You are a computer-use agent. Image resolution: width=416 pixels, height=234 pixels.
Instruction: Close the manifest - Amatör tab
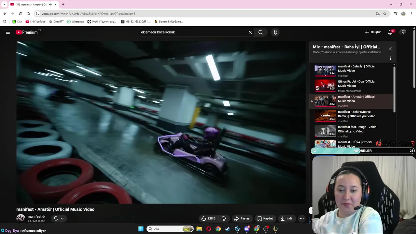click(x=56, y=5)
